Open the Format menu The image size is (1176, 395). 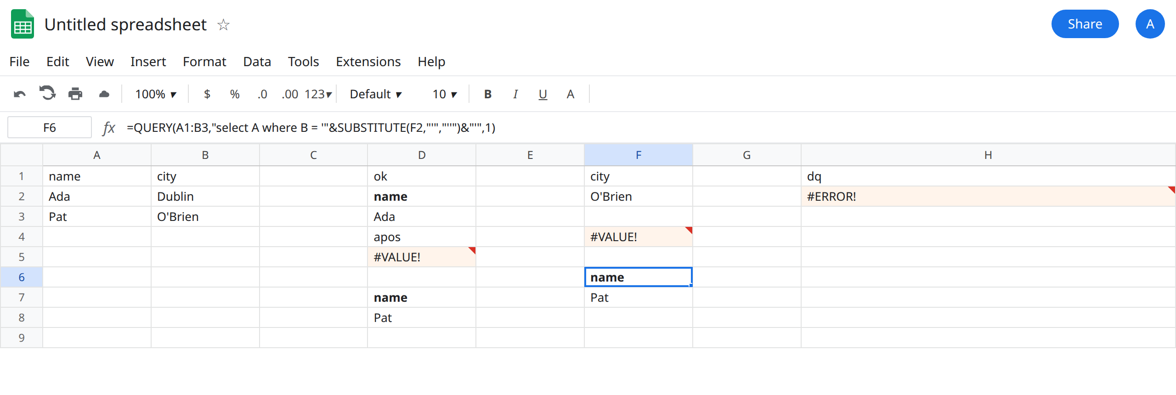pos(204,62)
